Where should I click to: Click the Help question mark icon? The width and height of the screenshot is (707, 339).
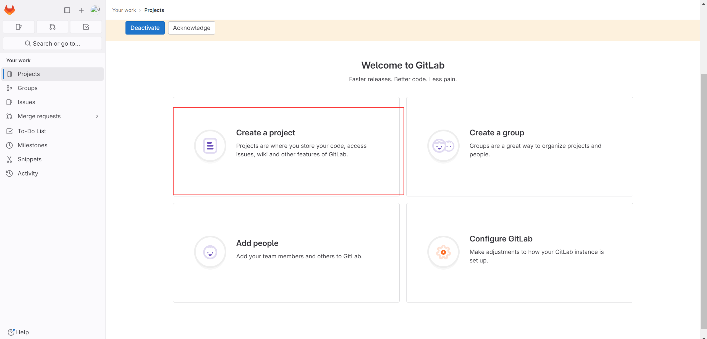coord(11,332)
